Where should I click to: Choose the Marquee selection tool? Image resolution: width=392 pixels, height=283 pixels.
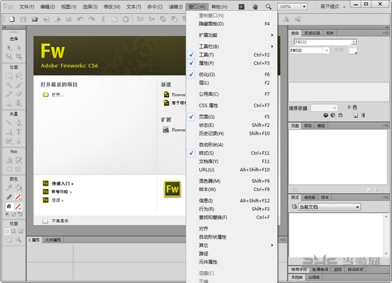[x=9, y=76]
